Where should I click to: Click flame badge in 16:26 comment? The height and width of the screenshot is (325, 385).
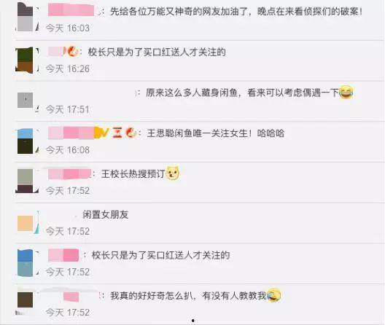click(73, 52)
